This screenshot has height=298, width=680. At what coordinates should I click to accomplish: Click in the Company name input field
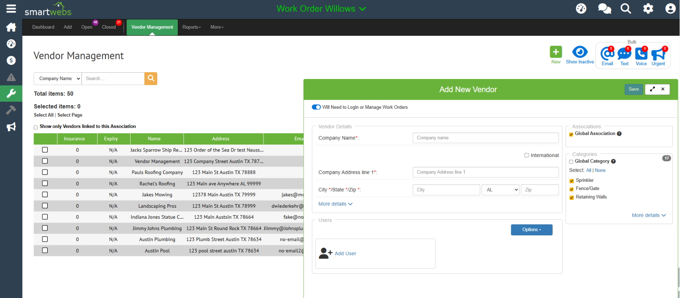[485, 138]
